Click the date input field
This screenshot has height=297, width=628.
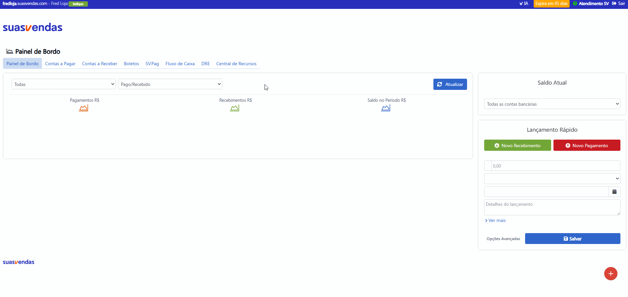click(x=547, y=192)
